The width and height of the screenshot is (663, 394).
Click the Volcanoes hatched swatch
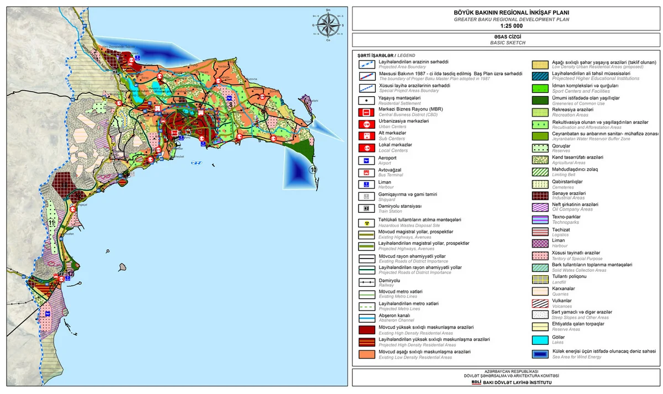click(540, 303)
